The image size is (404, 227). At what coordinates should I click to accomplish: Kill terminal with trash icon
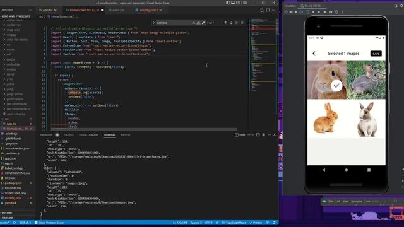click(x=264, y=135)
